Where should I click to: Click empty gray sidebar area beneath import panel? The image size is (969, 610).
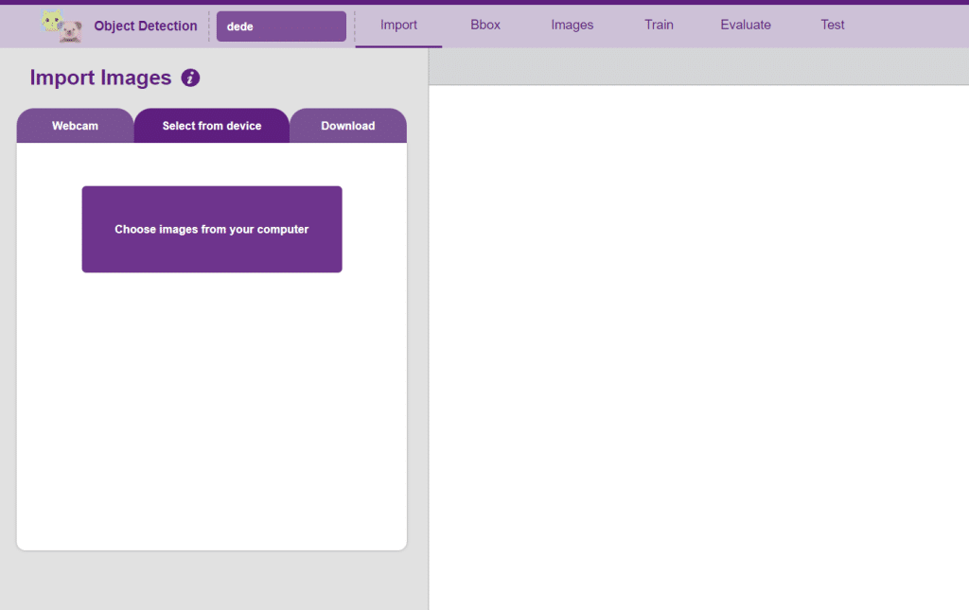click(x=212, y=580)
